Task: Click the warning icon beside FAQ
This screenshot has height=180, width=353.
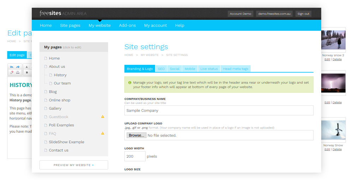Action: [103, 133]
